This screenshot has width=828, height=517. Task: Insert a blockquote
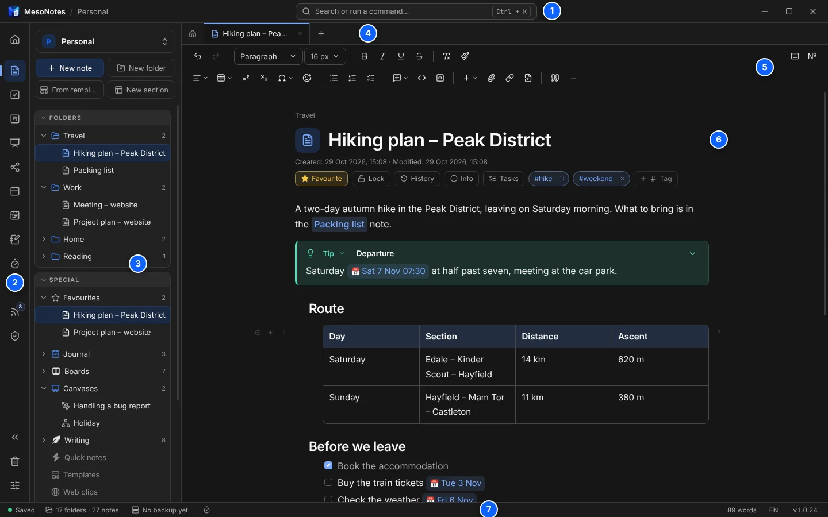pos(555,78)
